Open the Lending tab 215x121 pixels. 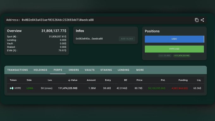click(124, 70)
